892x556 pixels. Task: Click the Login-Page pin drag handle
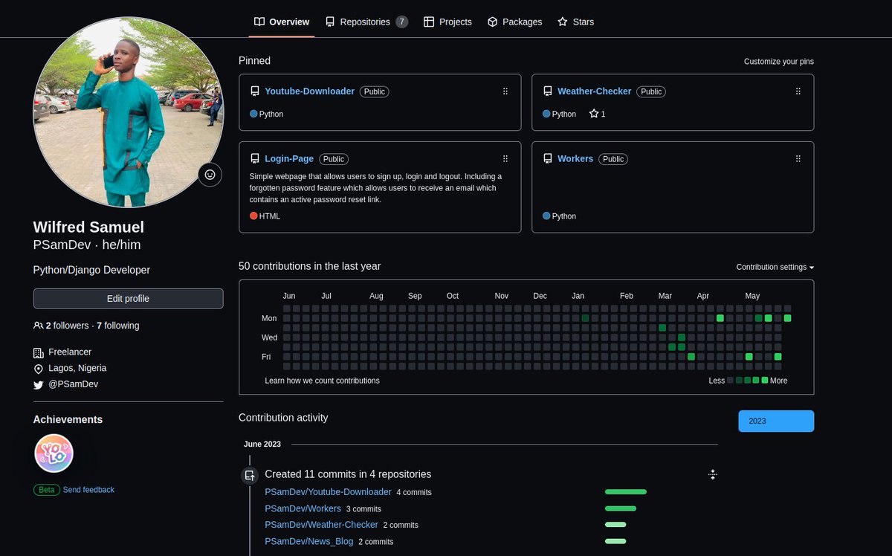tap(505, 159)
